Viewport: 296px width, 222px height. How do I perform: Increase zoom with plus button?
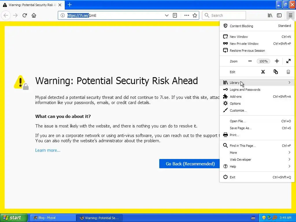coord(277,61)
